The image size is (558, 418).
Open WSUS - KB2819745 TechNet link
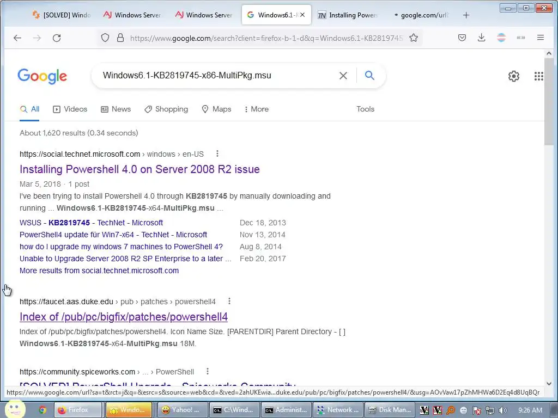click(91, 223)
